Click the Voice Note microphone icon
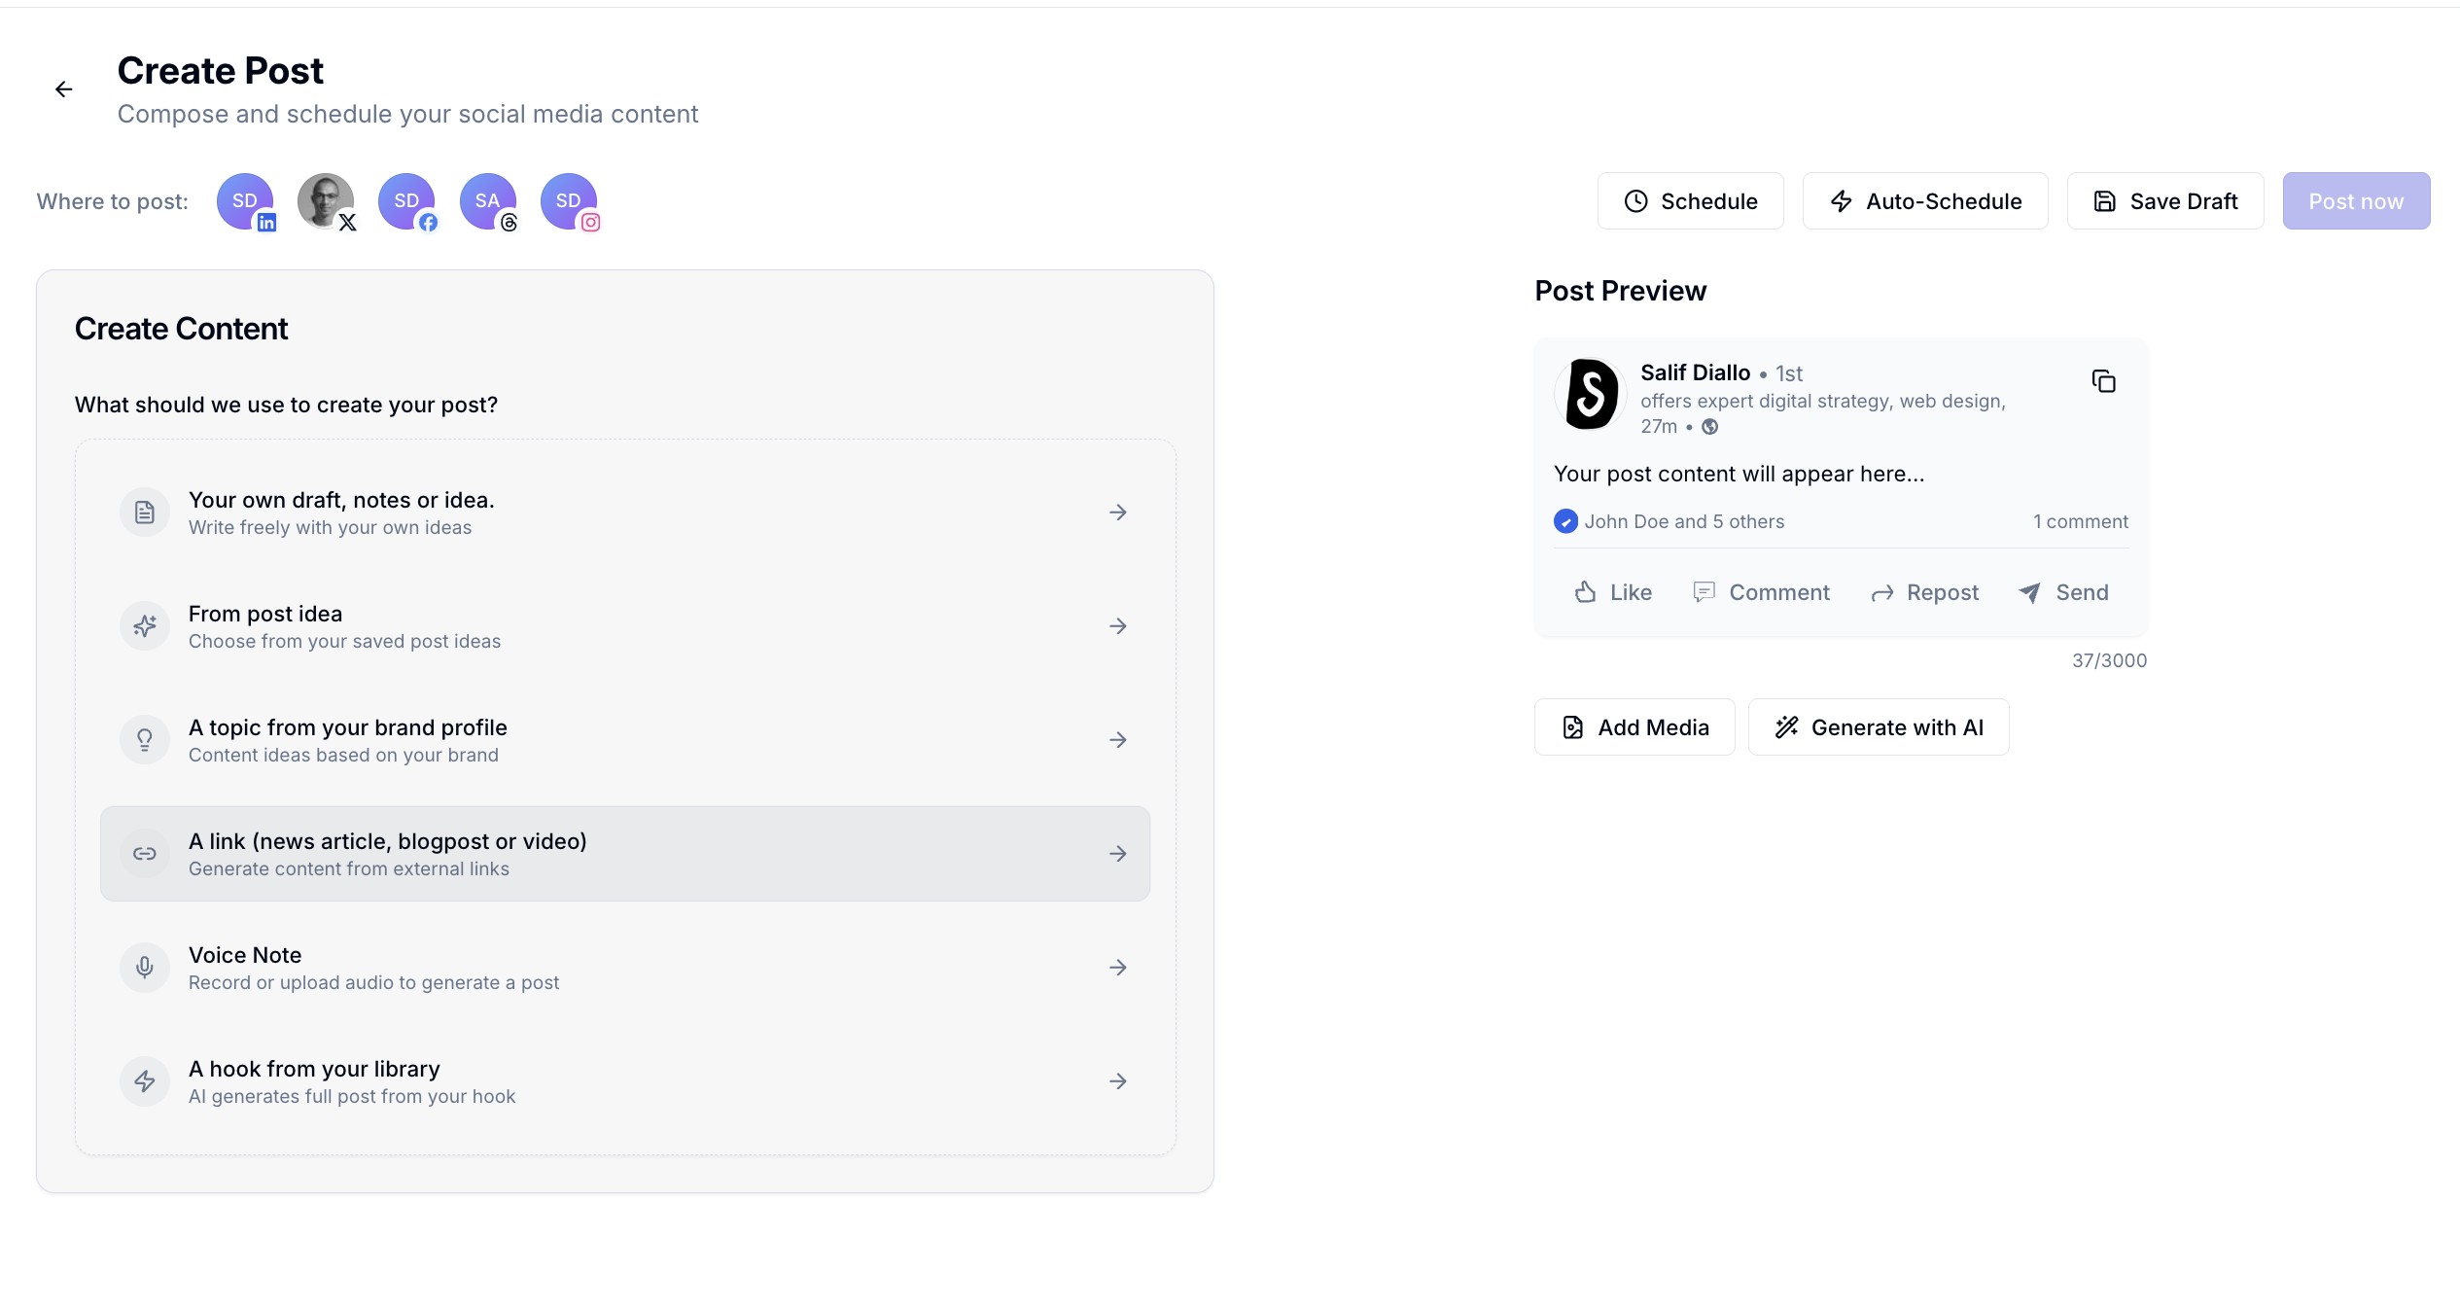This screenshot has width=2460, height=1309. [x=144, y=968]
